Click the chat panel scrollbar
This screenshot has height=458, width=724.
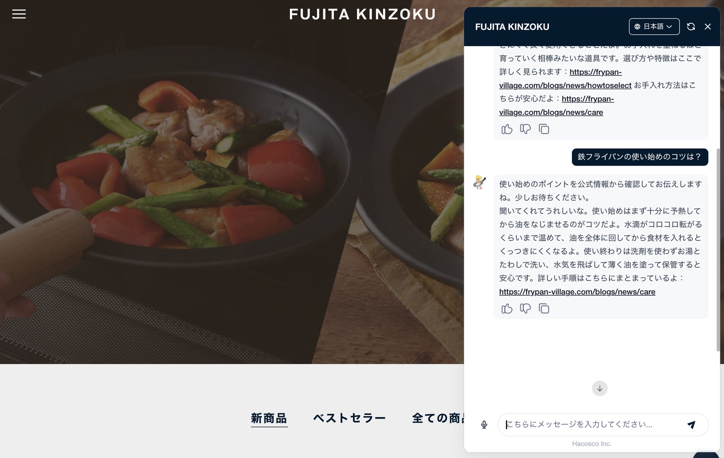click(x=718, y=250)
